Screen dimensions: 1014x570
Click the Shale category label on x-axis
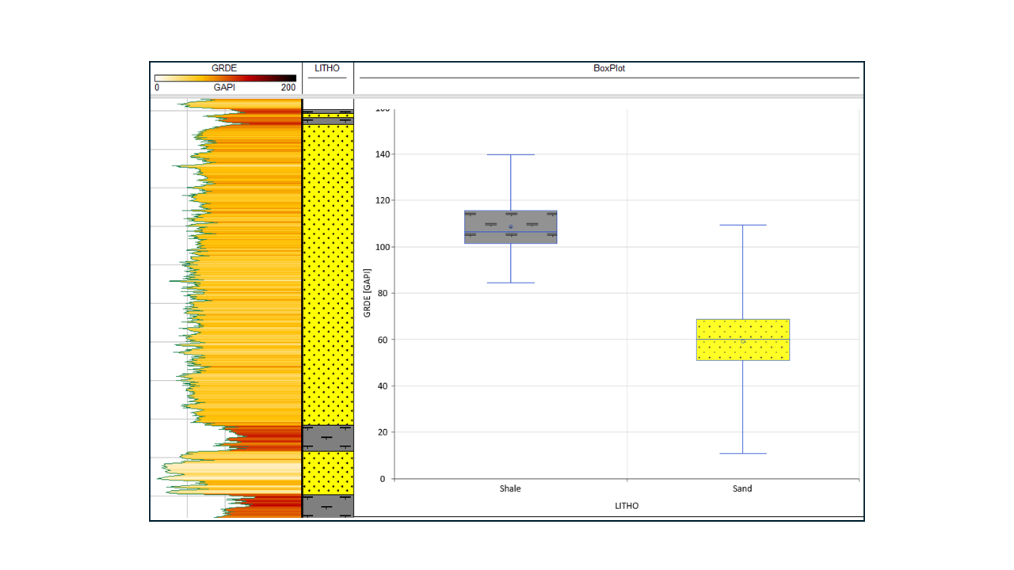(x=510, y=488)
